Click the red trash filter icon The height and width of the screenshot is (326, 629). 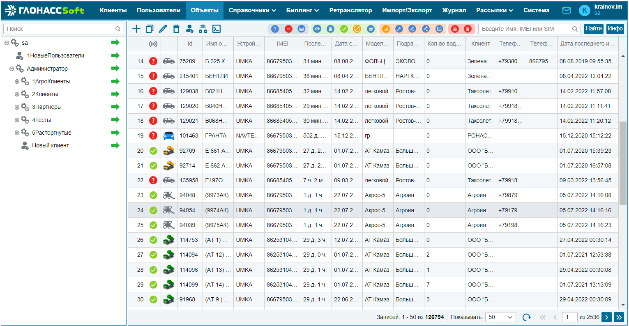pos(468,29)
